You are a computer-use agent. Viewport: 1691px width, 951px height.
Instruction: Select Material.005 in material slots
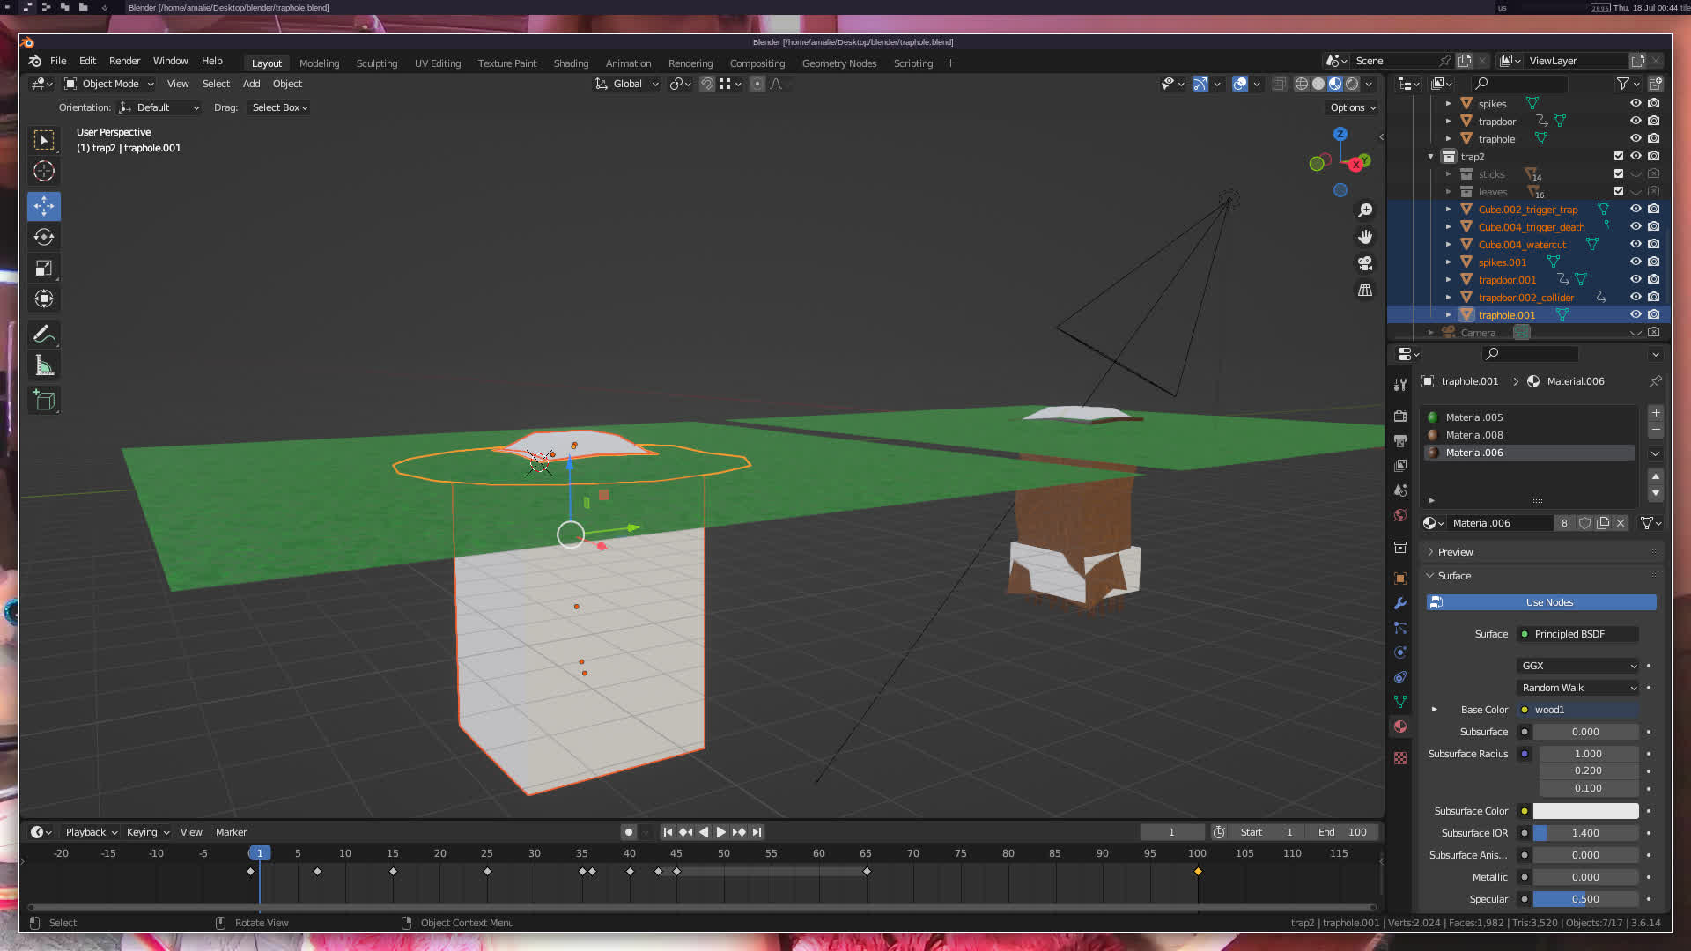[x=1473, y=417]
